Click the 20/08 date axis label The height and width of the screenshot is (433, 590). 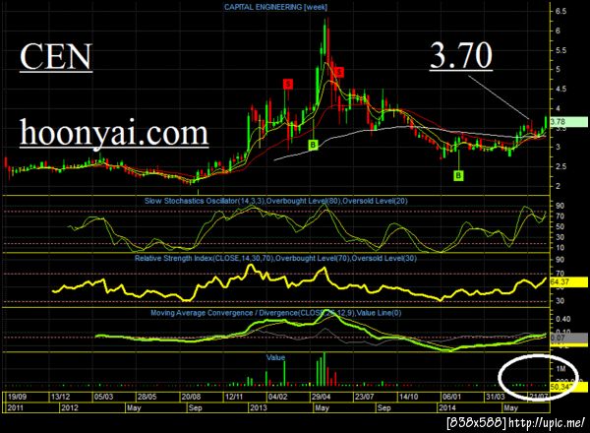(191, 397)
